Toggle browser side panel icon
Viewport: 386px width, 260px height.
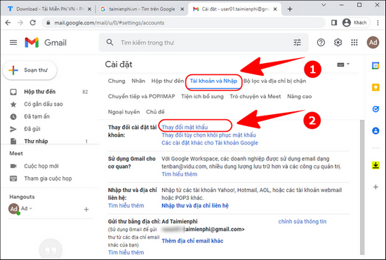[334, 23]
